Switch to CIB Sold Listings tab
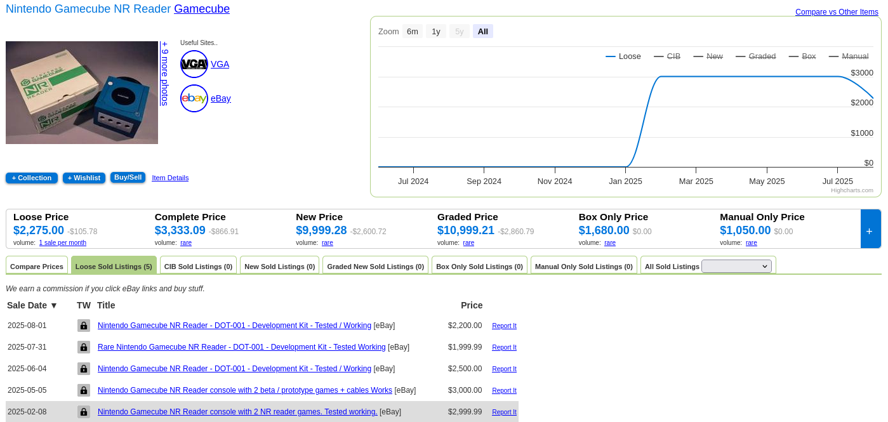This screenshot has width=888, height=422. coord(198,266)
